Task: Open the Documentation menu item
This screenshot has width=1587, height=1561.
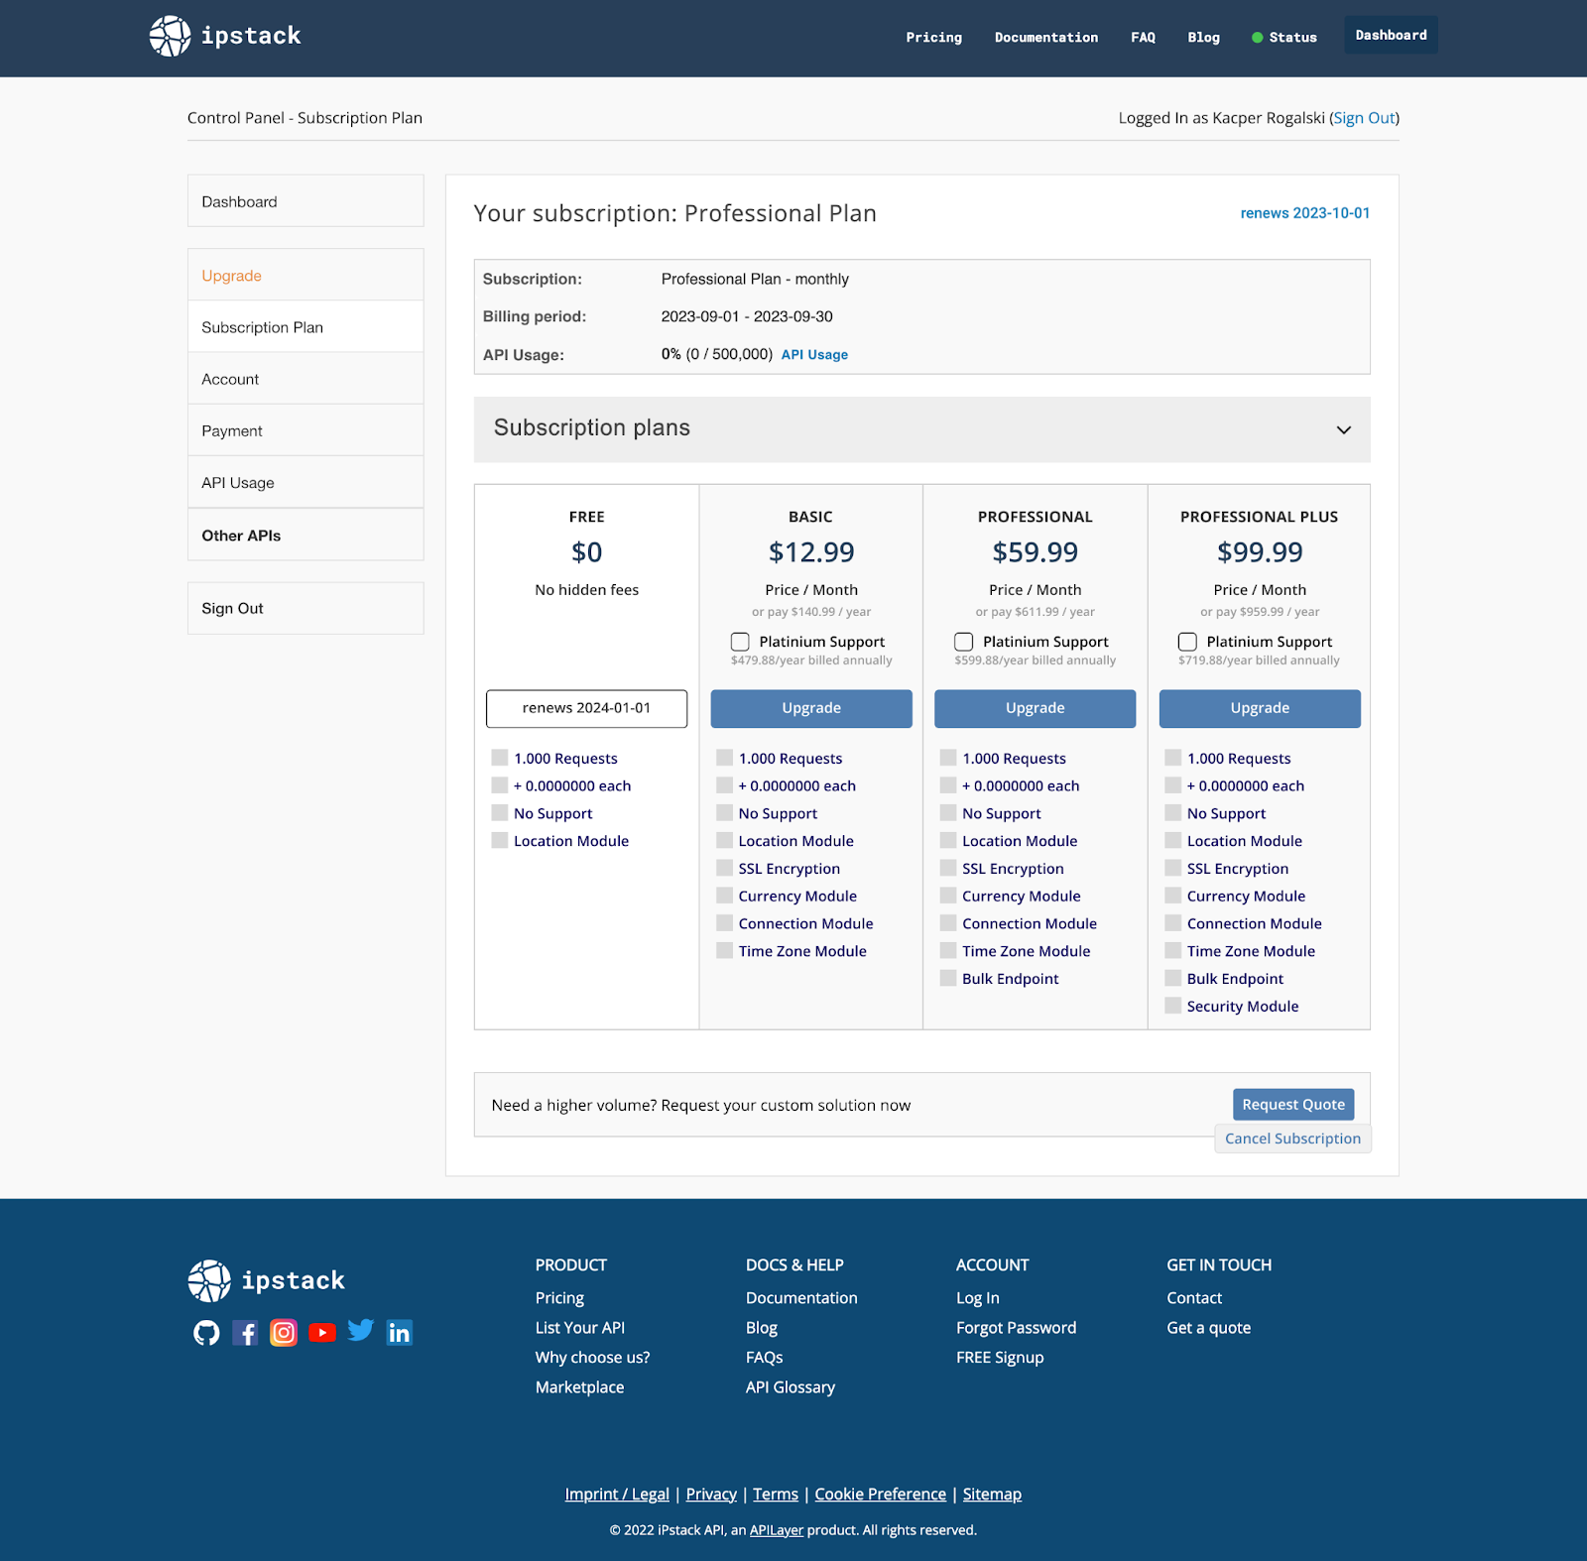Action: pyautogui.click(x=1045, y=37)
